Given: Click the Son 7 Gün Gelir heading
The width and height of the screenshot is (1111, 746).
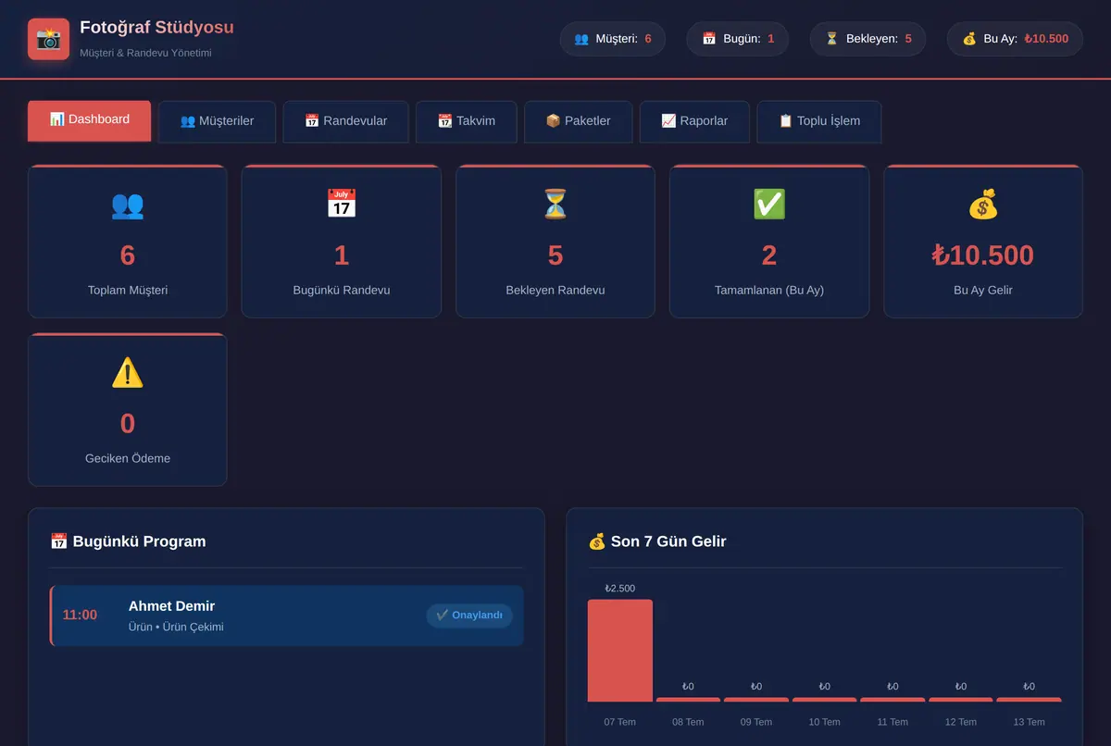Looking at the screenshot, I should 668,541.
